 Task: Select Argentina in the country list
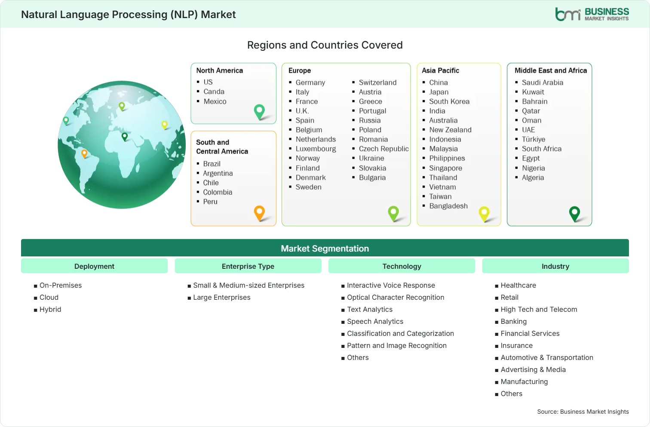(218, 173)
